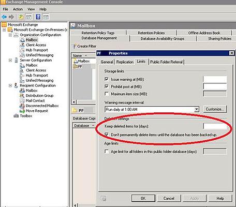236x207 pixels.
Task: Click the OK button
Action: tap(143, 198)
